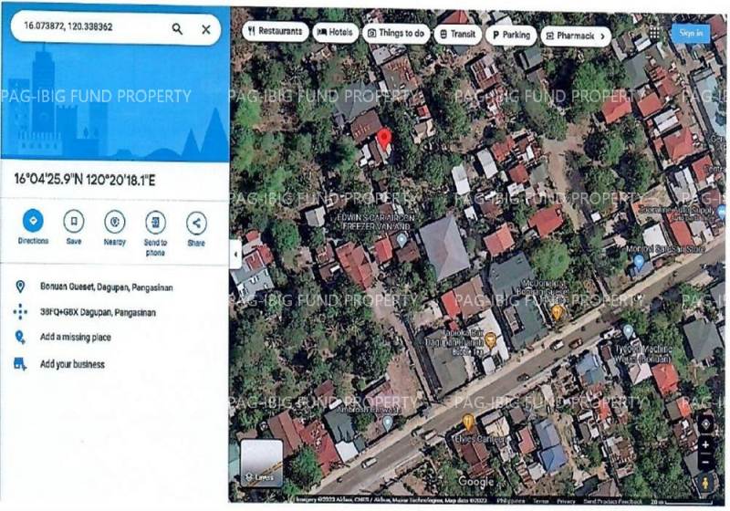Click the Directions icon button
The height and width of the screenshot is (511, 730).
click(x=33, y=222)
